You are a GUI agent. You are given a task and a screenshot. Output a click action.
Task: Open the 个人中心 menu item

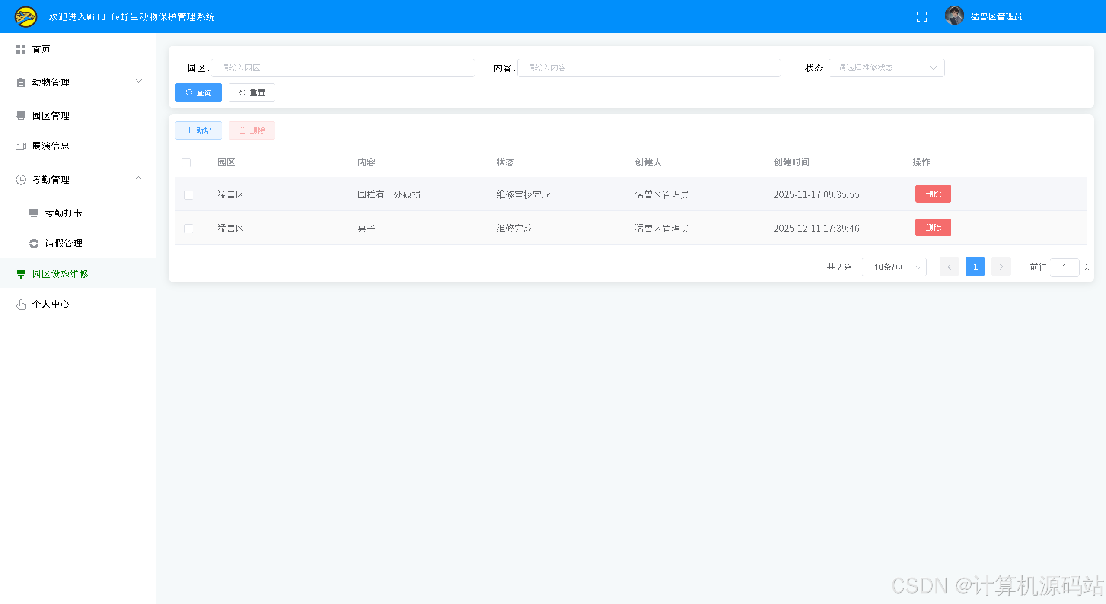point(78,305)
